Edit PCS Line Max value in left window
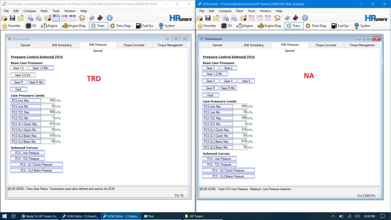Viewport: 391px width, 220px height. point(48,101)
